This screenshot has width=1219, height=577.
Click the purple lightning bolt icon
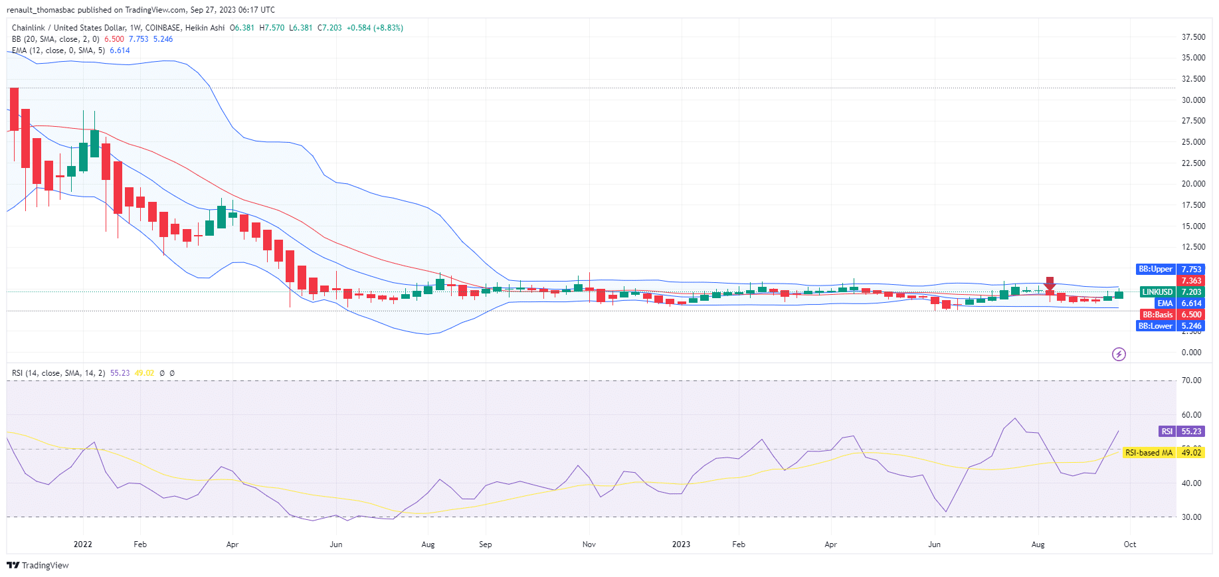(1119, 354)
